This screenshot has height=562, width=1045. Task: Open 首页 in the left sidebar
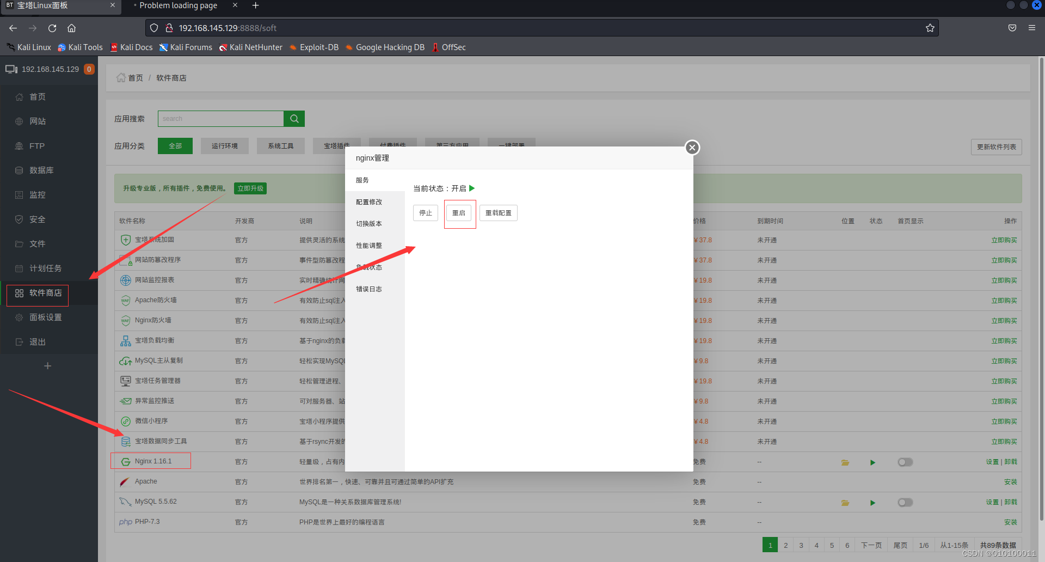(38, 97)
